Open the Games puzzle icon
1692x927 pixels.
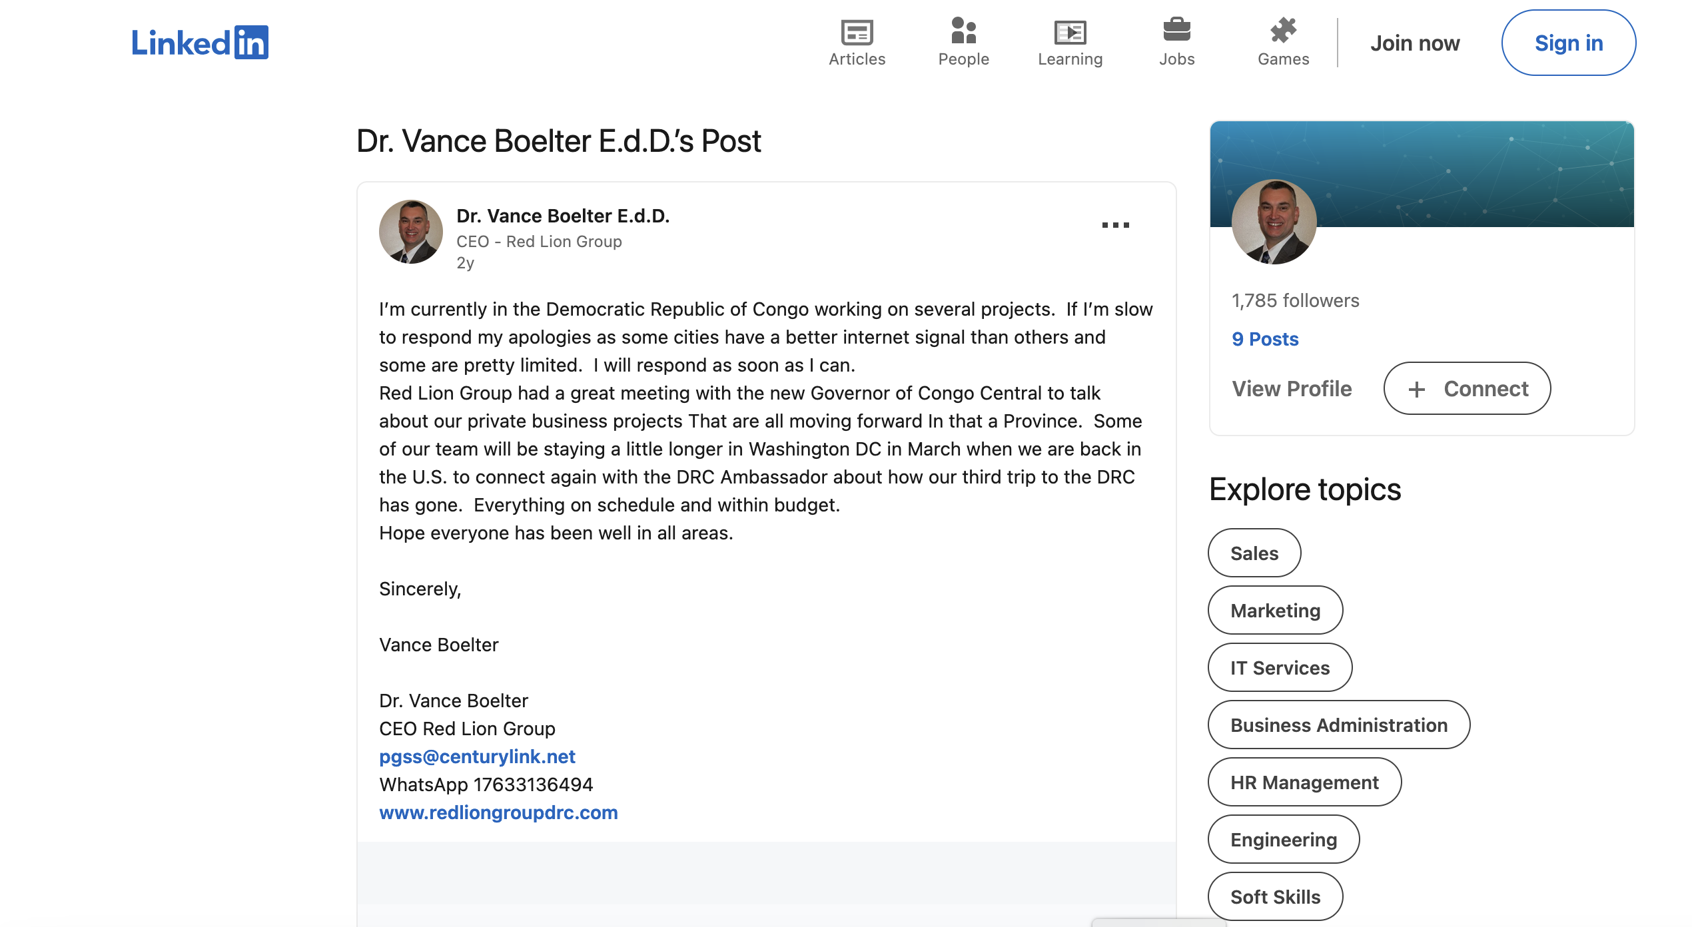pyautogui.click(x=1283, y=31)
